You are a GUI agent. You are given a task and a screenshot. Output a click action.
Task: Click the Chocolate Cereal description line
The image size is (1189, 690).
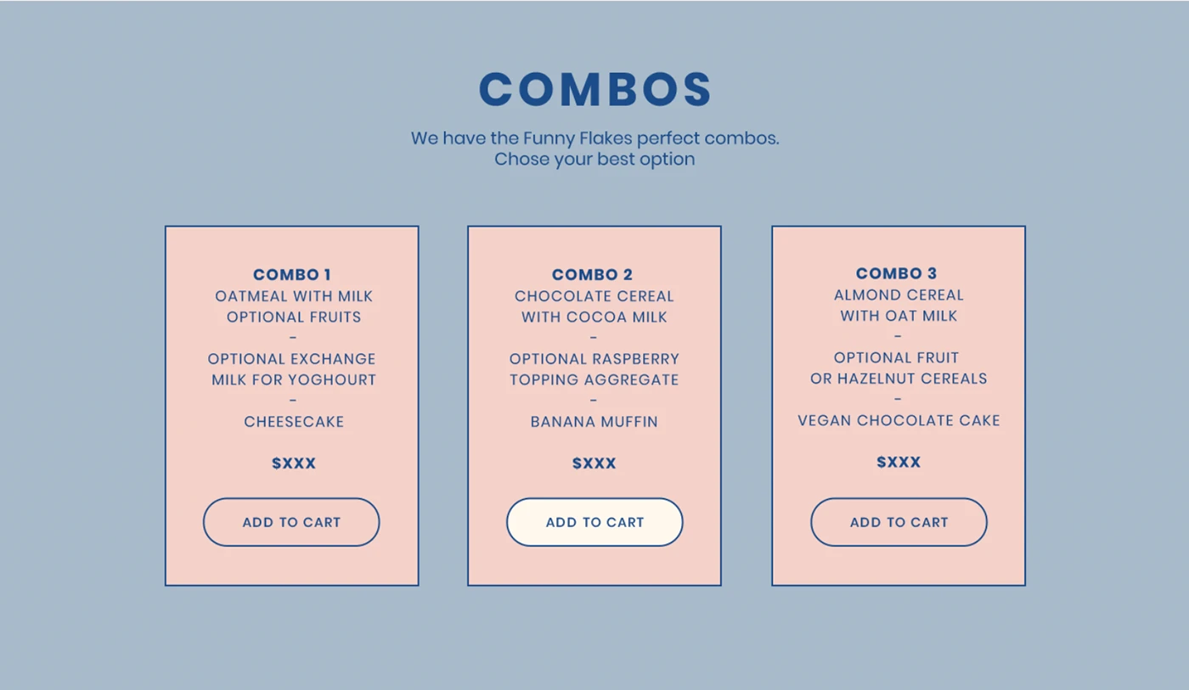(x=594, y=296)
